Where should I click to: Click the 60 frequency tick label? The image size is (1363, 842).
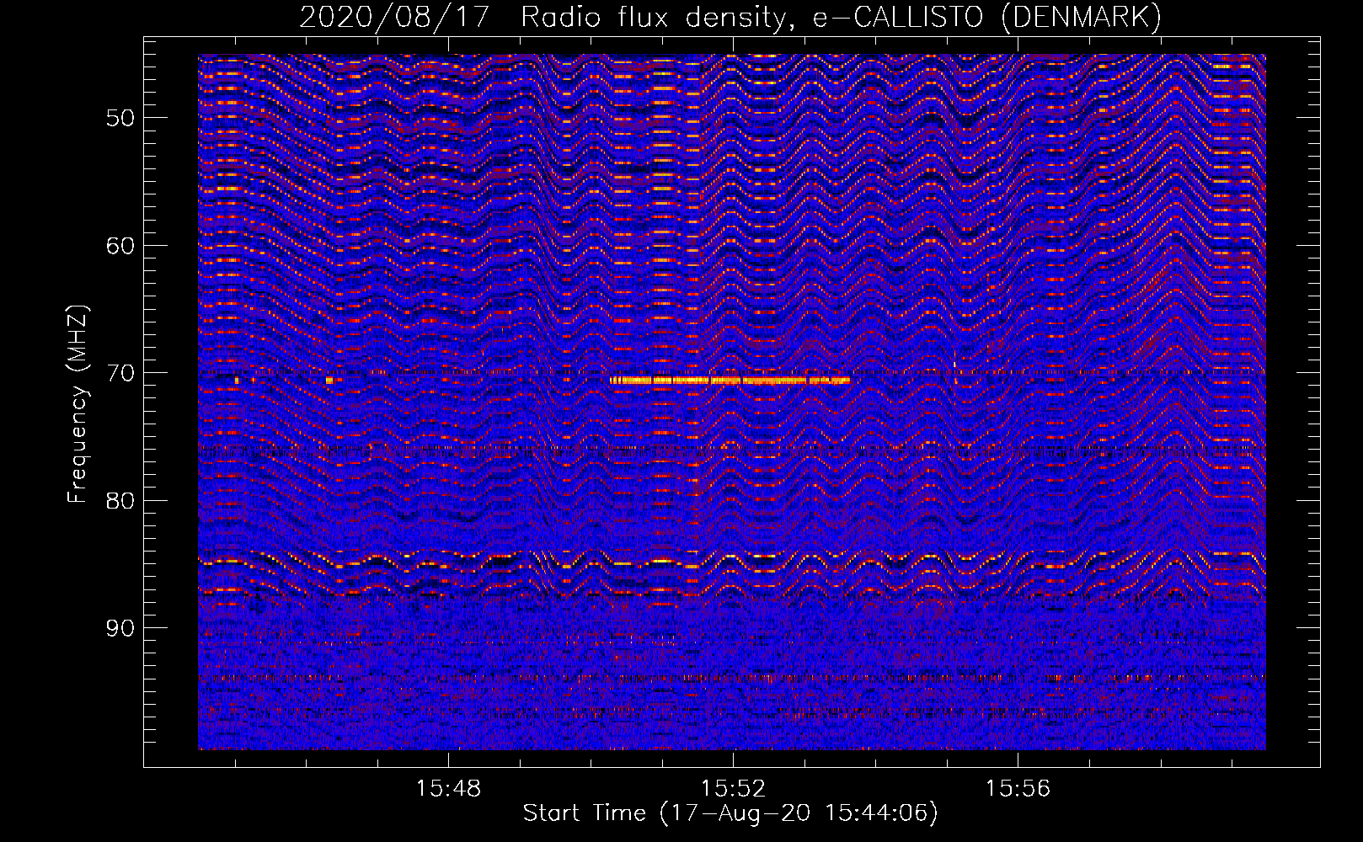120,246
